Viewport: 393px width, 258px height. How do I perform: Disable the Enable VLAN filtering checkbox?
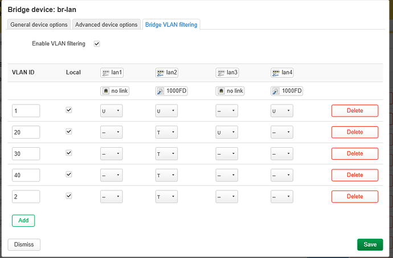[97, 44]
